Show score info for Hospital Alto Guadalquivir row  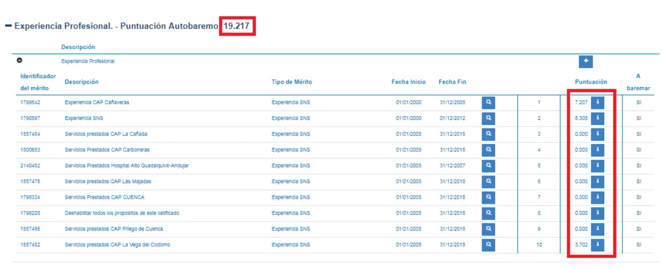coord(598,165)
